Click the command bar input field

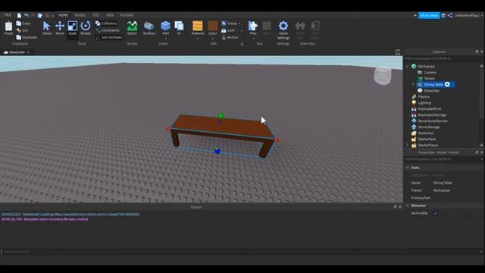pyautogui.click(x=241, y=252)
